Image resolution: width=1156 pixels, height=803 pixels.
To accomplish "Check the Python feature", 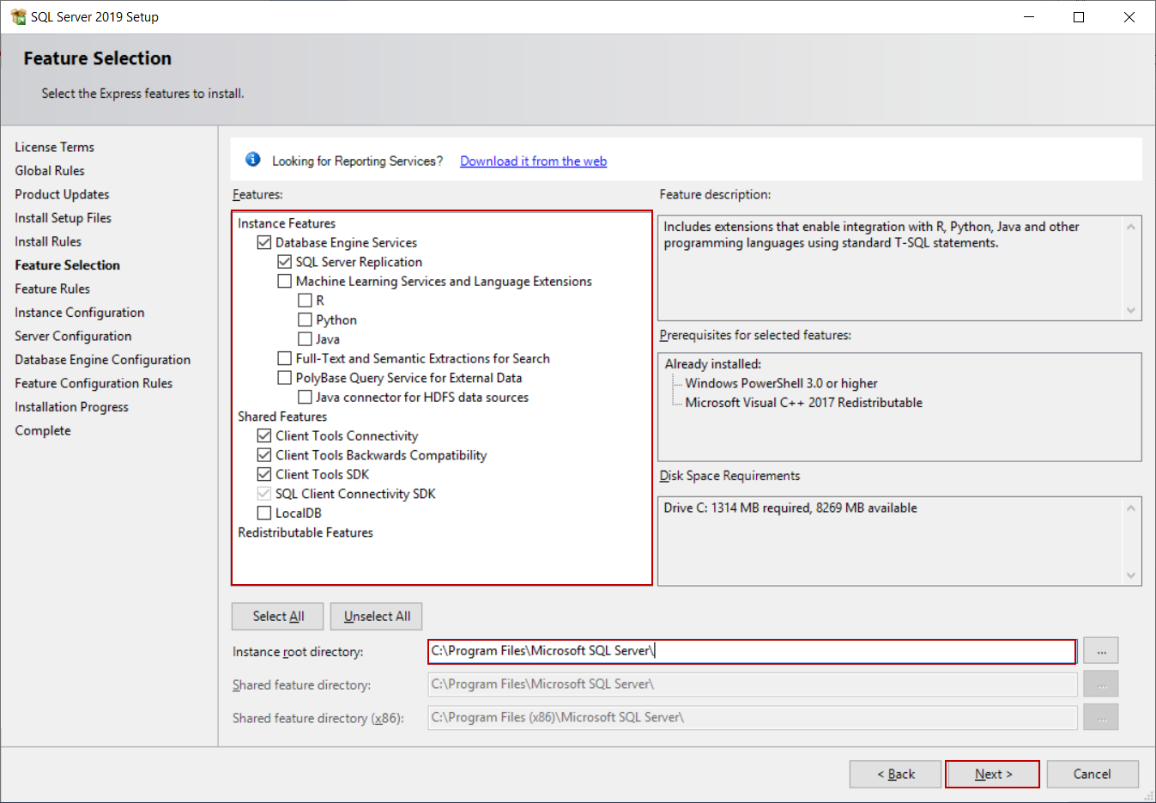I will [305, 319].
